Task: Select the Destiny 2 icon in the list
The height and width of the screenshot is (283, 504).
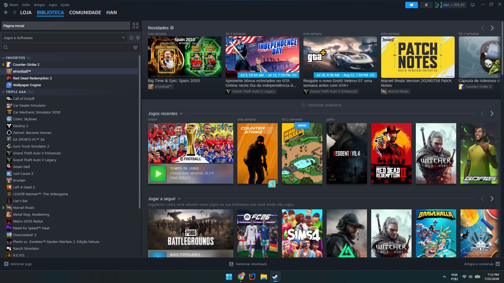Action: 9,126
